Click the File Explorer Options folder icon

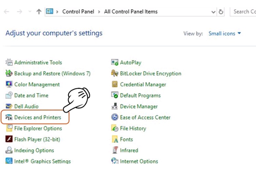tap(9, 128)
